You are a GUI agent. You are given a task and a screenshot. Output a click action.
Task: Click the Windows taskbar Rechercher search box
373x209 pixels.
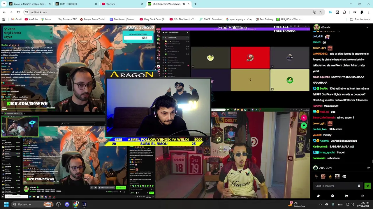pos(32,204)
